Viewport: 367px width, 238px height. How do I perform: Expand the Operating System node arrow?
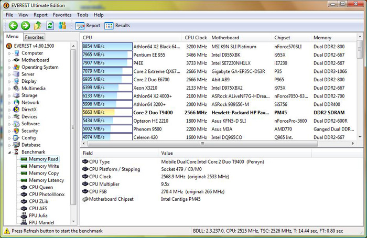[x=9, y=68]
